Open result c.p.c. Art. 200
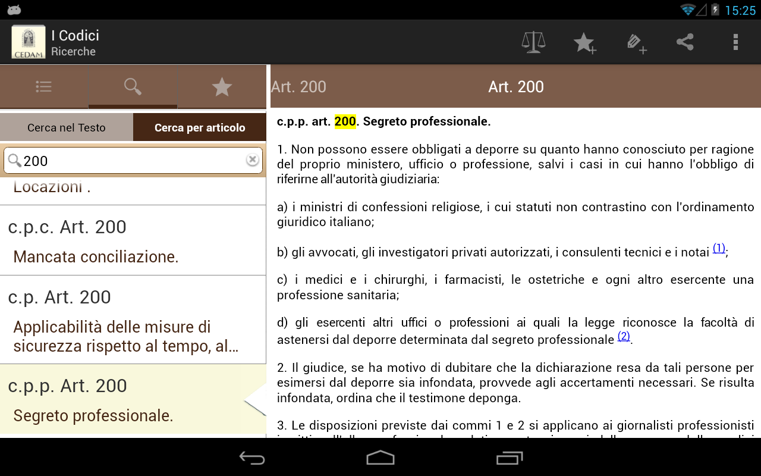The width and height of the screenshot is (761, 476). [x=67, y=227]
